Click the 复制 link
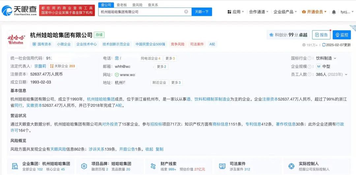The height and width of the screenshot is (175, 356). click(x=160, y=149)
